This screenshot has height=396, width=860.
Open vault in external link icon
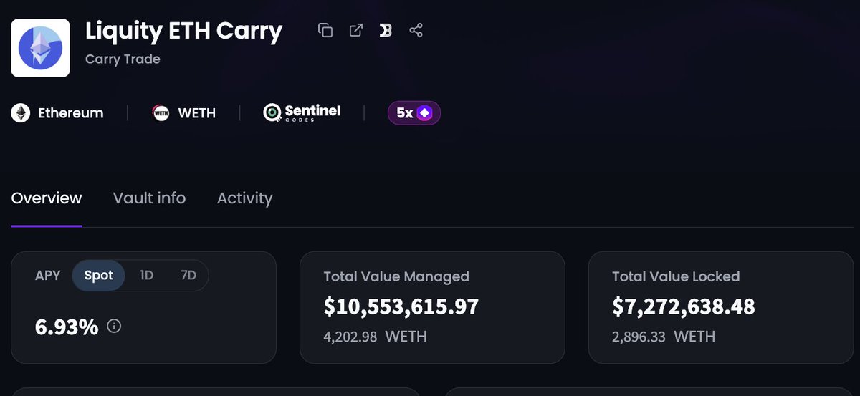click(x=355, y=30)
